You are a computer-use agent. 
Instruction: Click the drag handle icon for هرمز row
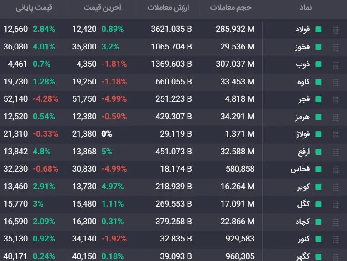coord(336,117)
